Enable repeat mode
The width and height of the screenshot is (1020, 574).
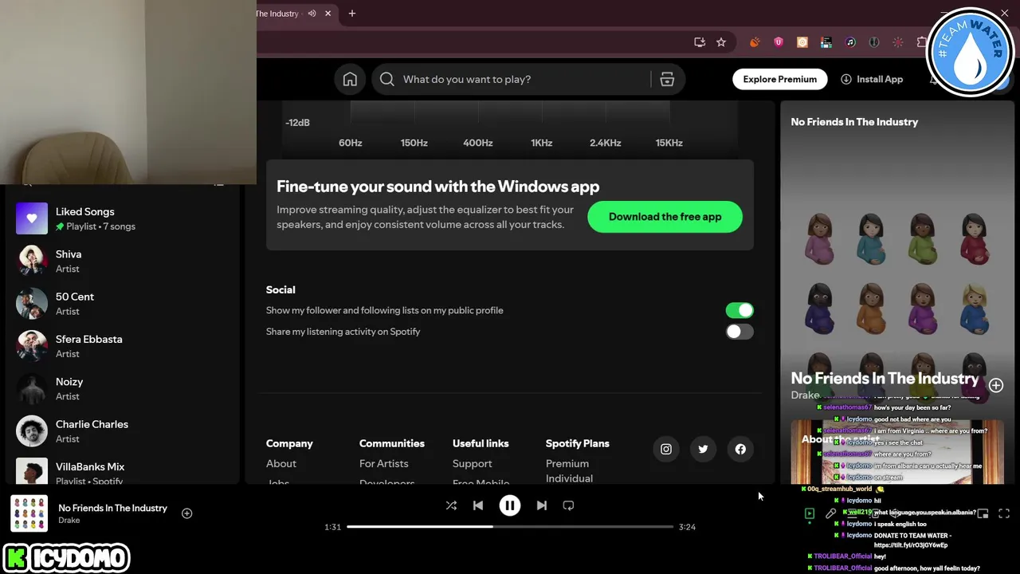click(x=568, y=505)
